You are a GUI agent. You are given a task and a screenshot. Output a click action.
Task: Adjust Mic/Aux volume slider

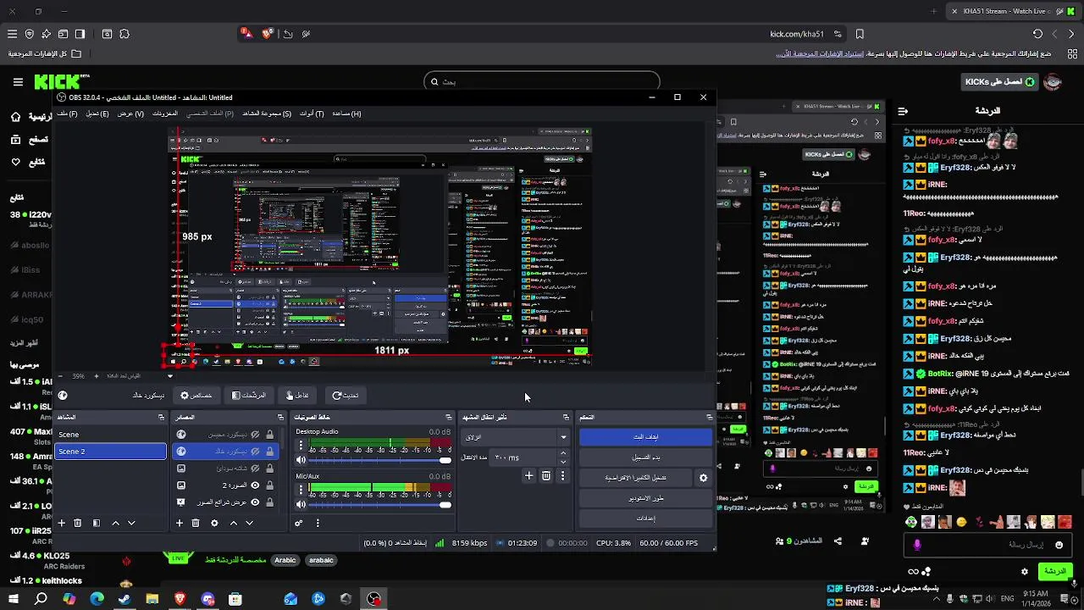tap(380, 504)
